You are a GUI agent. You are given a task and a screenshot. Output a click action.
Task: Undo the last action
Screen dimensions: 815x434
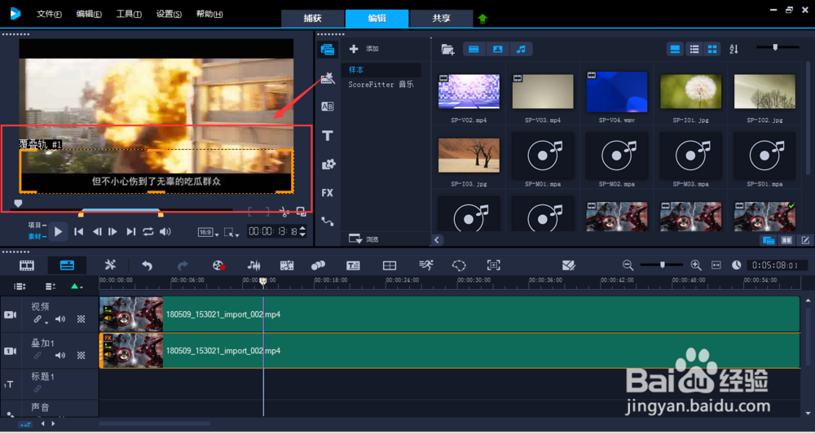point(147,265)
